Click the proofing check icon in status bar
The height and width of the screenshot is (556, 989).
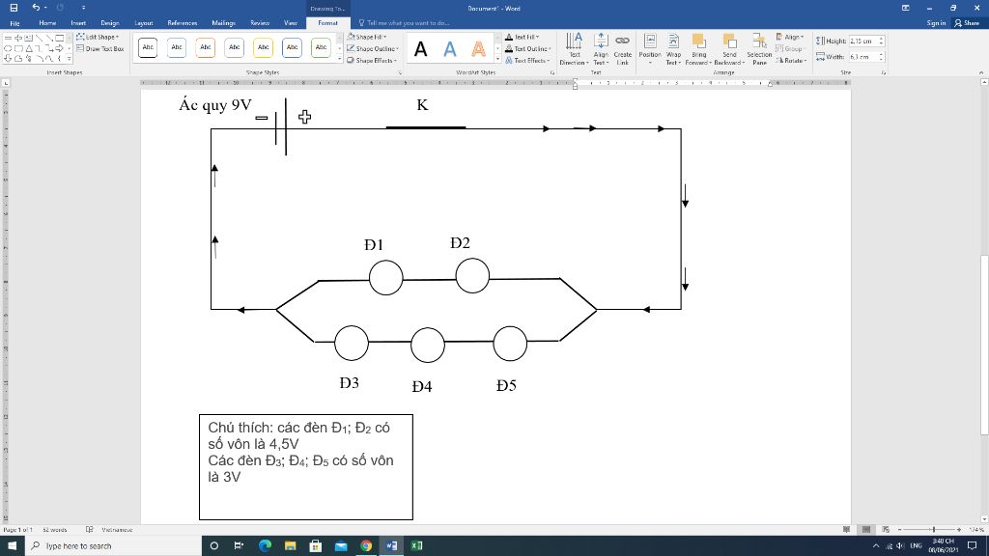[89, 530]
